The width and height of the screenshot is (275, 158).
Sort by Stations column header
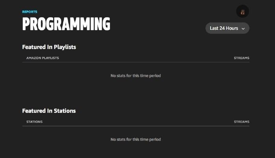point(35,122)
